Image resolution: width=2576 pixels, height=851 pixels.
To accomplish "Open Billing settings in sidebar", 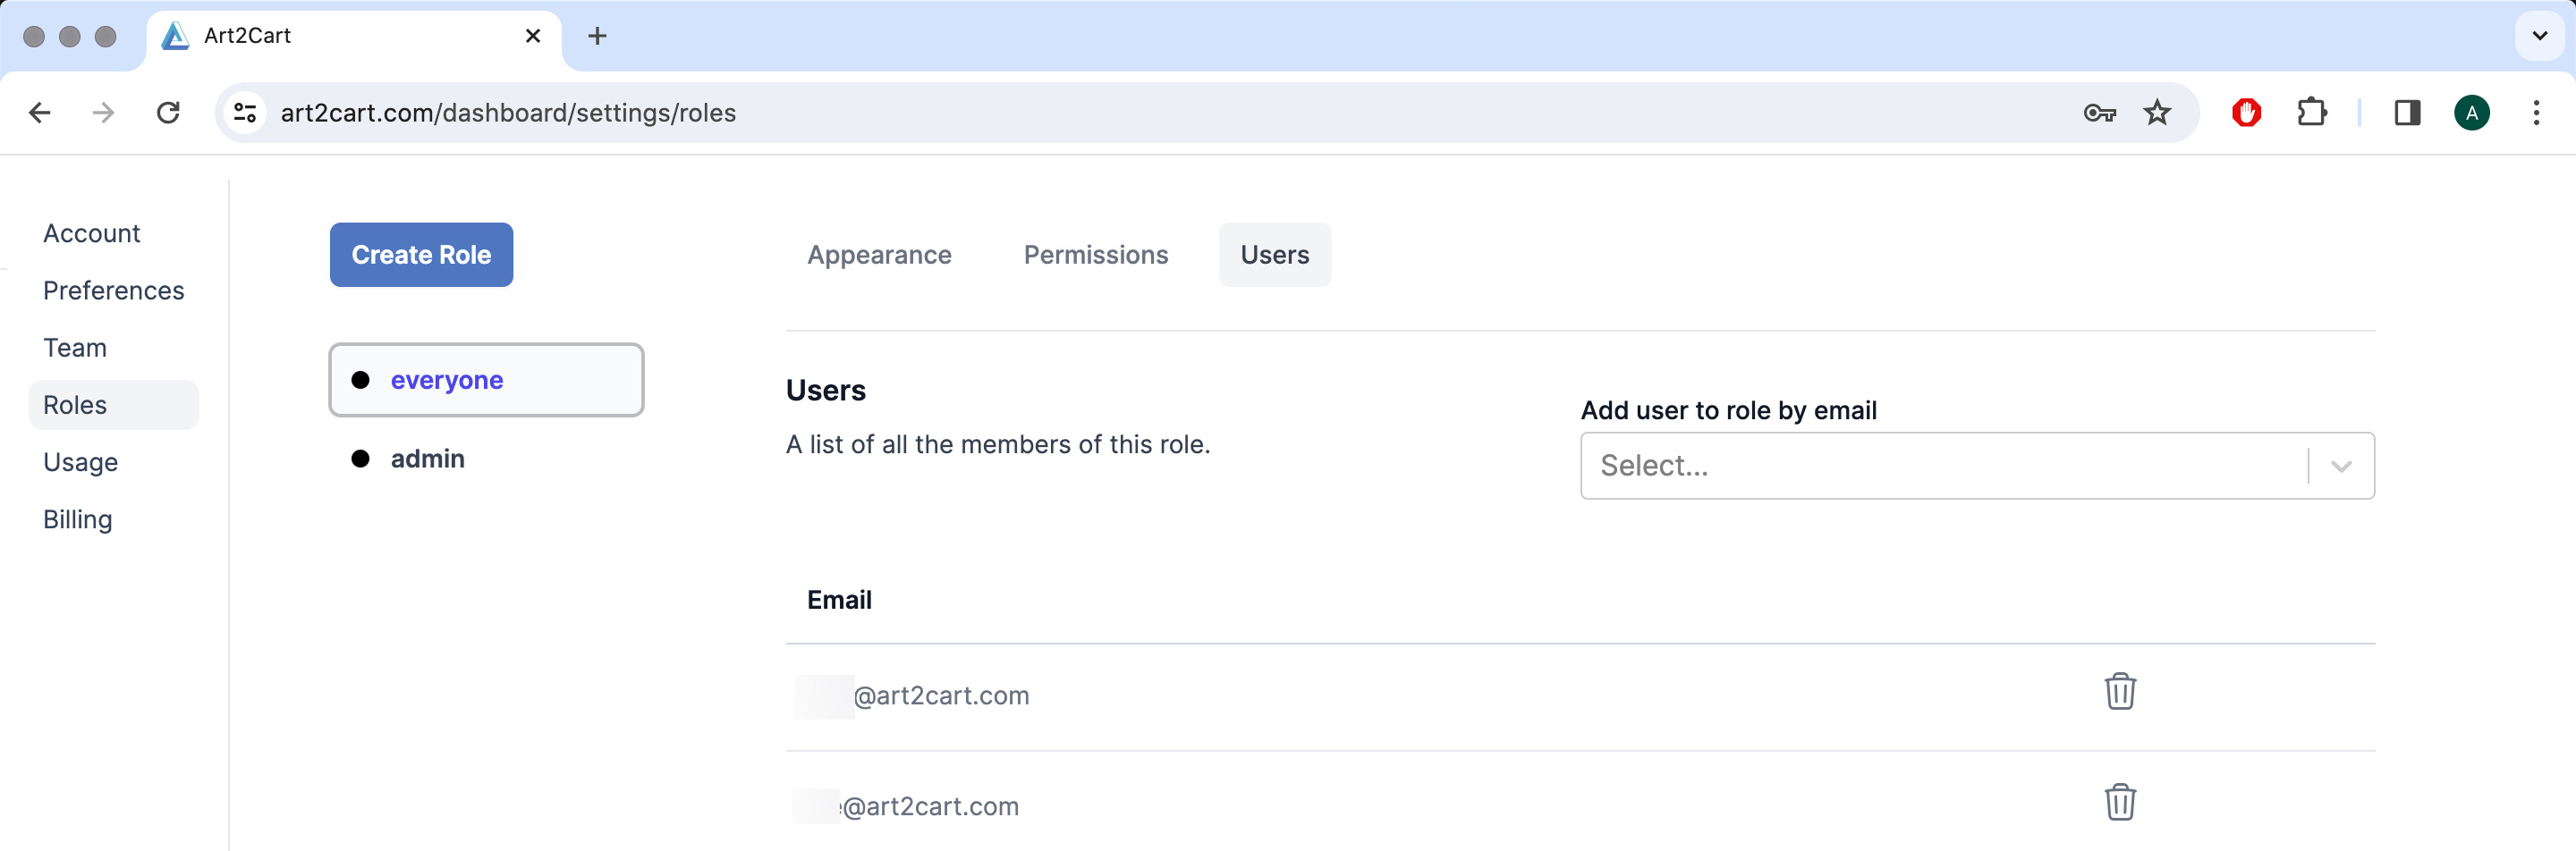I will tap(78, 519).
